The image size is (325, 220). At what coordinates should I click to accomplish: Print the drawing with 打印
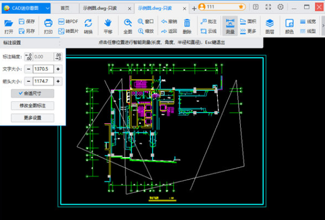[x=48, y=26]
